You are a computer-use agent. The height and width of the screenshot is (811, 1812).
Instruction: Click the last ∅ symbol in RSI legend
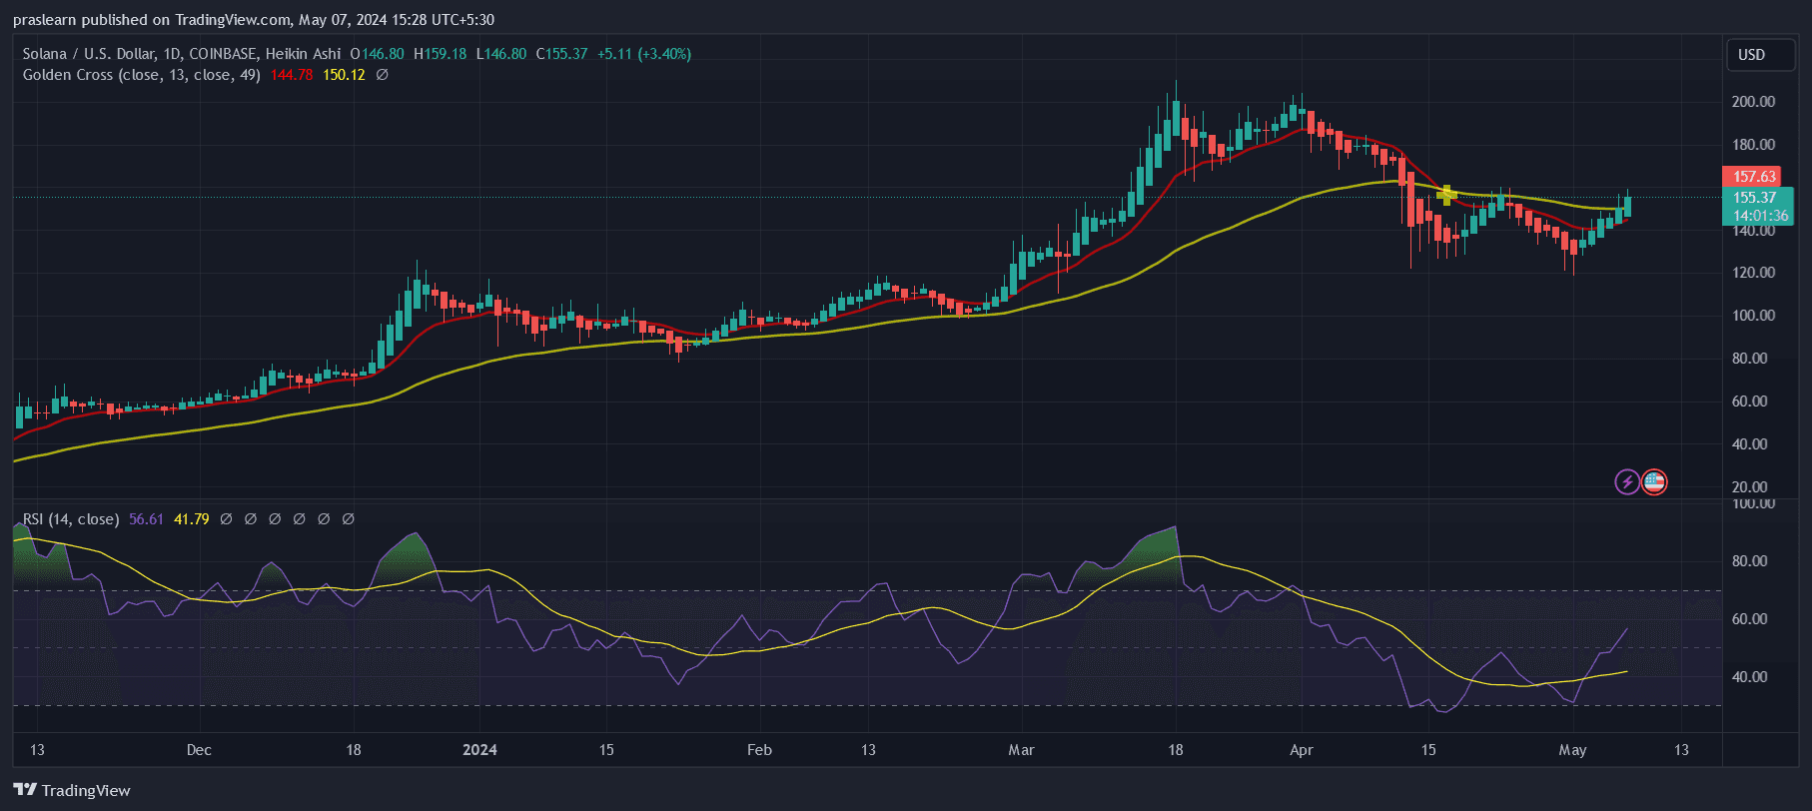[x=348, y=519]
